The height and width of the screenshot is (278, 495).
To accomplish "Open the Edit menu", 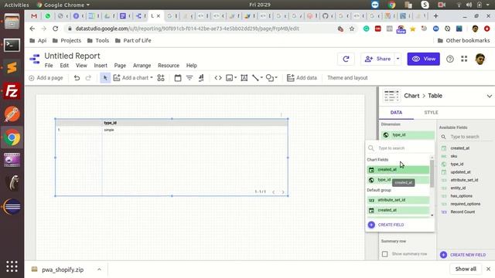I will 64,66.
